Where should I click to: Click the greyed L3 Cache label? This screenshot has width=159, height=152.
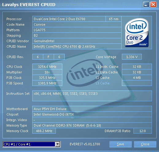point(103,83)
